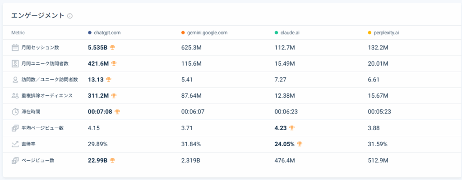This screenshot has width=462, height=180.
Task: Click the 7.27 visits per visitor value
Action: (280, 80)
